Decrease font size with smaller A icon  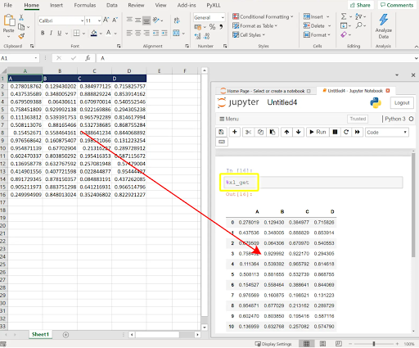point(115,20)
